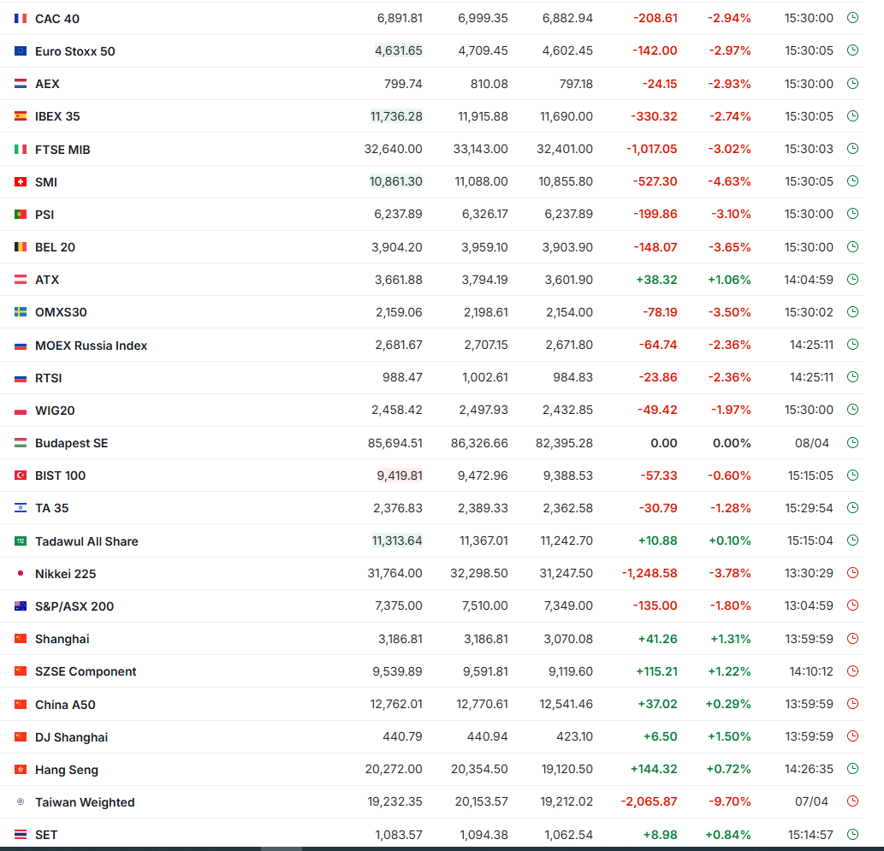This screenshot has height=851, width=884.
Task: Click the red clock icon in Nikkei 225 row
Action: tap(853, 573)
